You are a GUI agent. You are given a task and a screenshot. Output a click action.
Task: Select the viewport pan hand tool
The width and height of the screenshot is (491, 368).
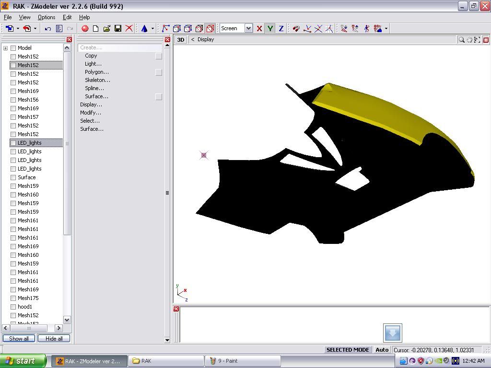coord(469,40)
